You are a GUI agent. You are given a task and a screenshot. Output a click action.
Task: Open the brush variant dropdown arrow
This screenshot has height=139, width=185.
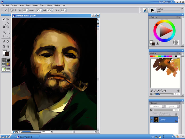155,10
